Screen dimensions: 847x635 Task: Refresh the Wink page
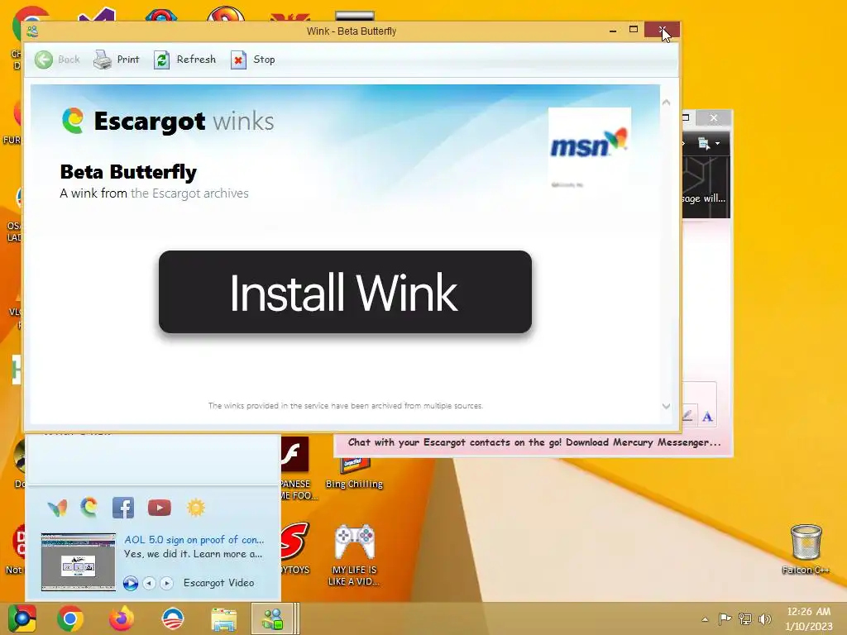point(184,60)
